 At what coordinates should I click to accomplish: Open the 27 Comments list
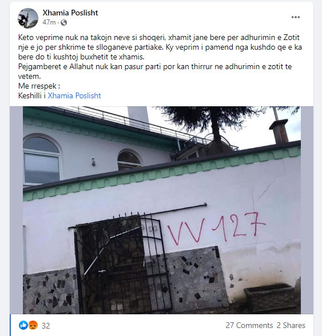[249, 325]
